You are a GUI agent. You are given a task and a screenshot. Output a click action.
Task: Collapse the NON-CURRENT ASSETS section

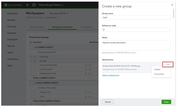click(35, 83)
